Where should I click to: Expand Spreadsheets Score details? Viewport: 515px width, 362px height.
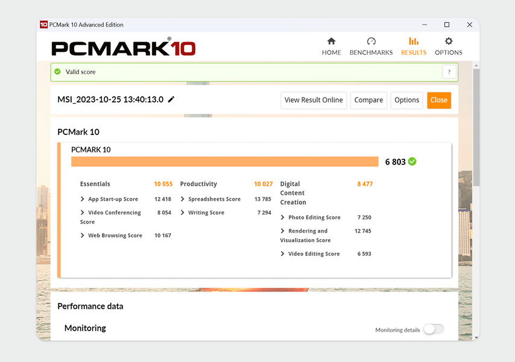[182, 199]
